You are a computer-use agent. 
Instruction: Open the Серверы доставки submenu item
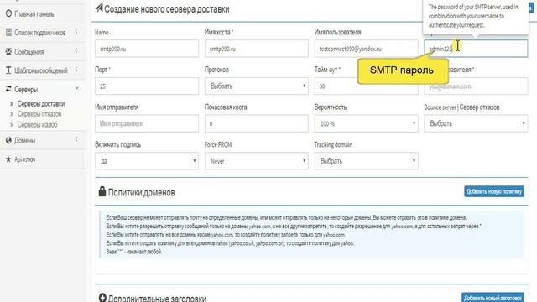pyautogui.click(x=41, y=103)
